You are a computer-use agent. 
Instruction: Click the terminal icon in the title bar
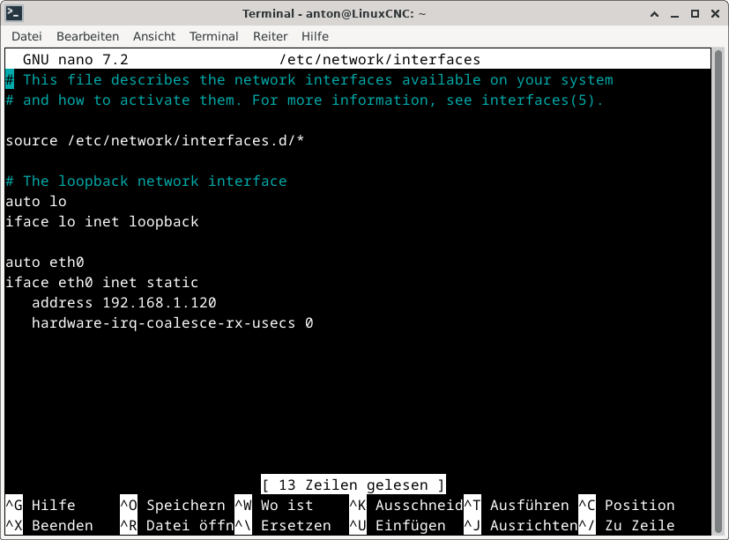[x=14, y=13]
